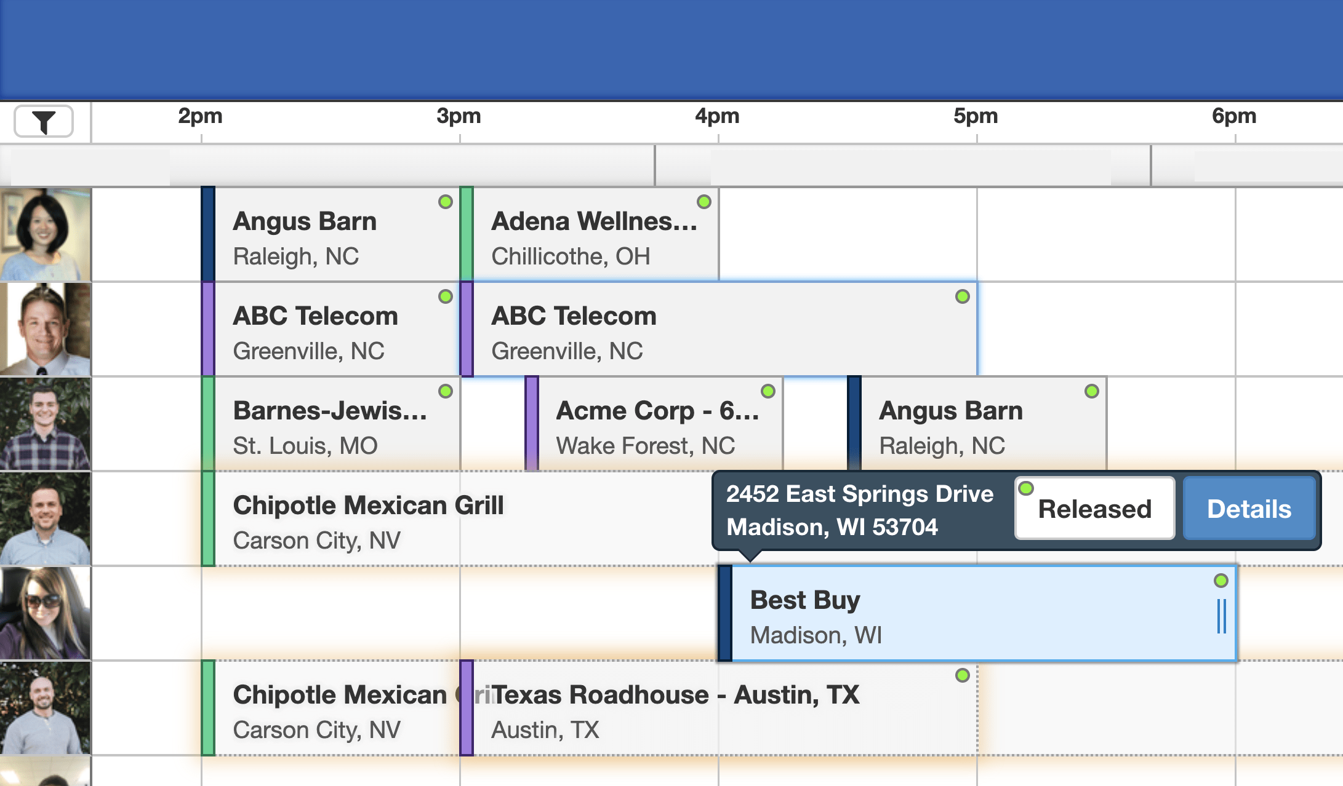
Task: Click the purple color bar on Acme Corp
Action: click(532, 424)
